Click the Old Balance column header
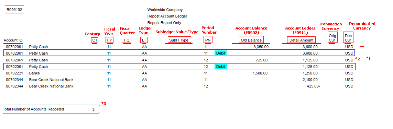This screenshot has height=129, width=393. (x=251, y=40)
